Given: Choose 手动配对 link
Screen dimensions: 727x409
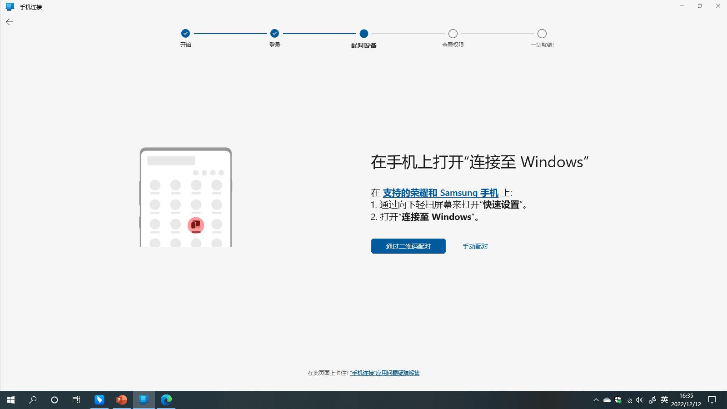Looking at the screenshot, I should click(475, 246).
